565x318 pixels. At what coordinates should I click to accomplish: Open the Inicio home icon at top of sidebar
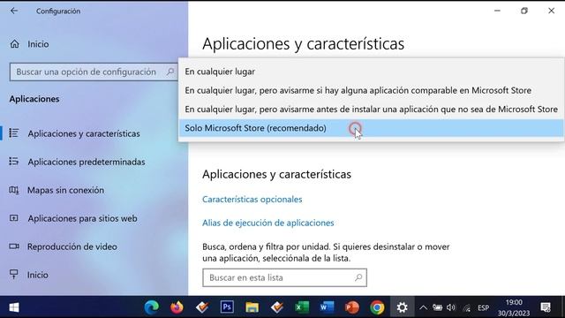click(x=14, y=44)
